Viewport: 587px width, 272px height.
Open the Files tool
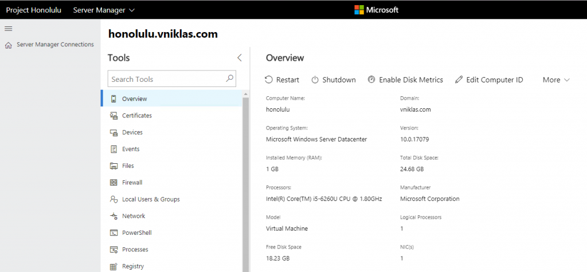(171, 165)
